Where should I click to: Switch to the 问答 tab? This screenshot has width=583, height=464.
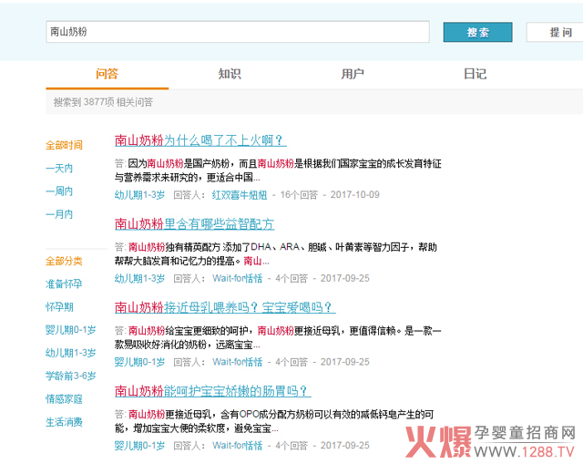pyautogui.click(x=107, y=74)
